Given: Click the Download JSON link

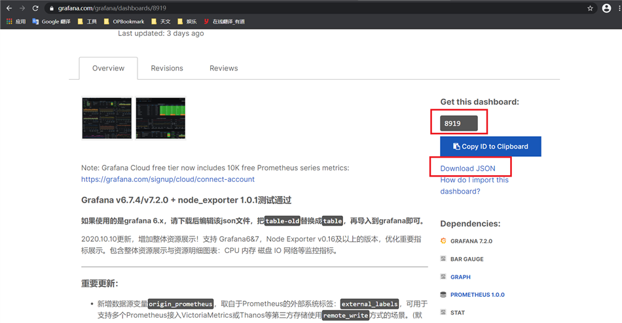Looking at the screenshot, I should (467, 169).
